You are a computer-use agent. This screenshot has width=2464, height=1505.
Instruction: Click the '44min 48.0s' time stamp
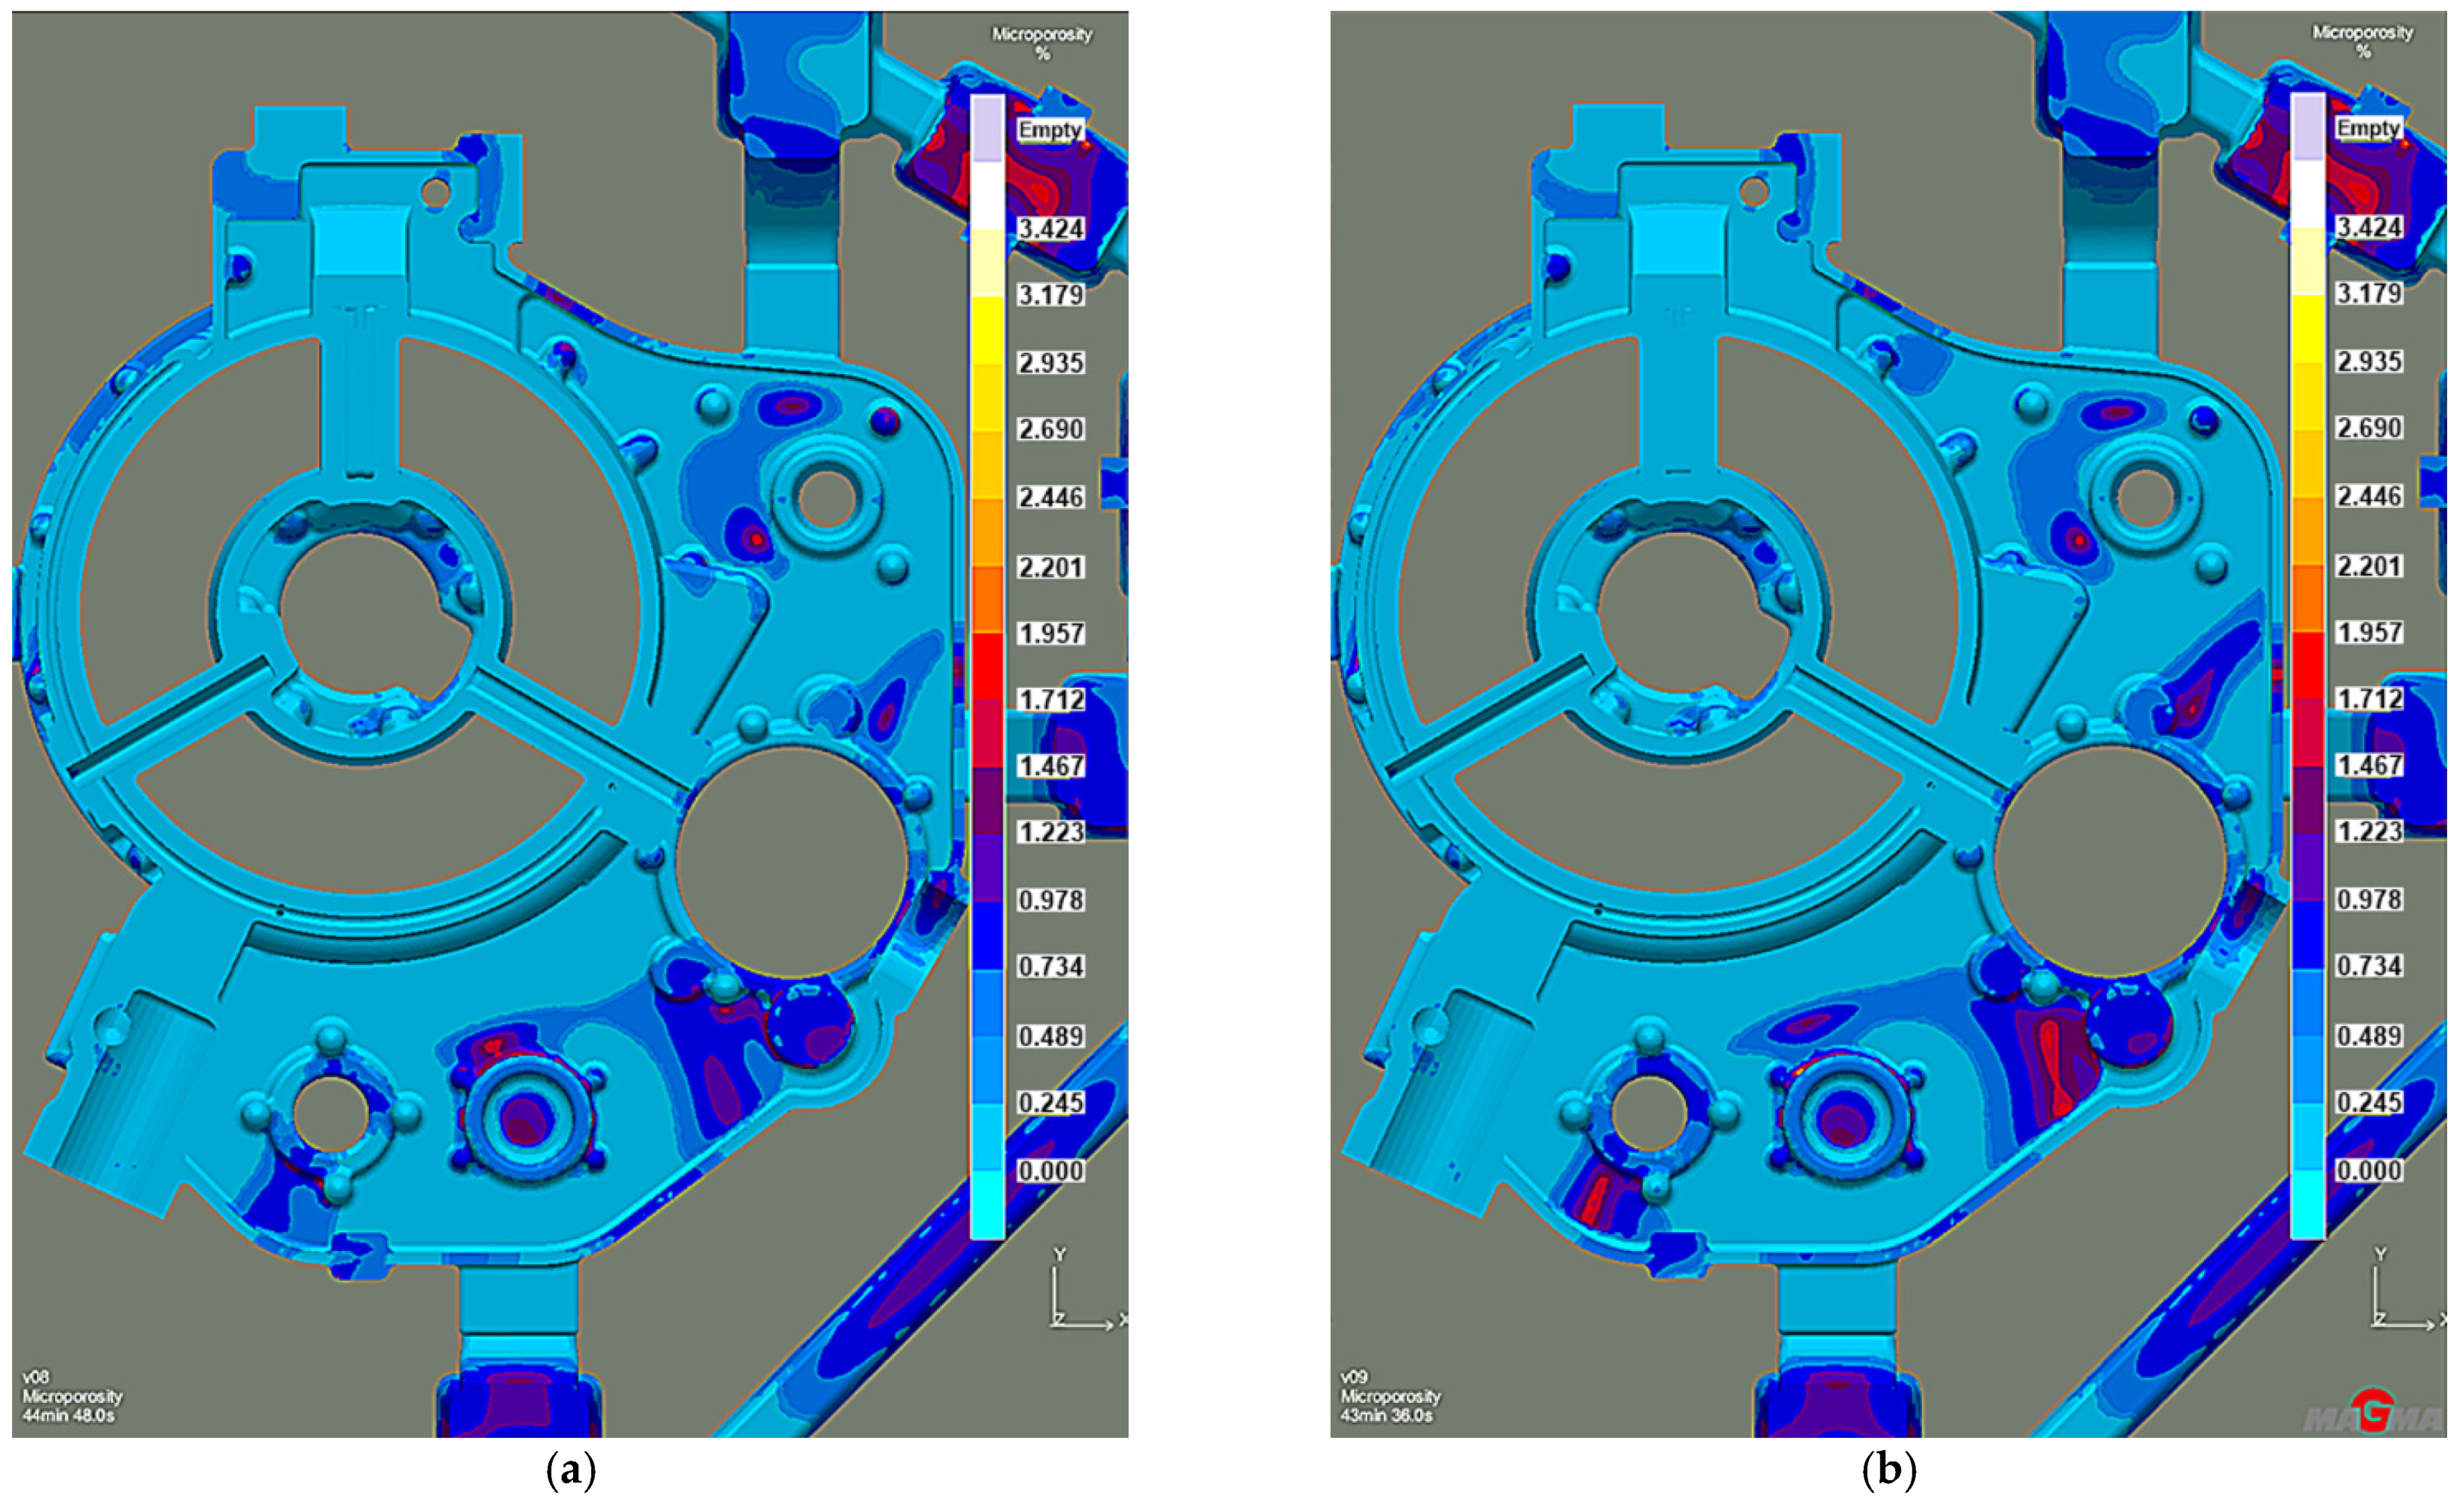click(x=69, y=1416)
